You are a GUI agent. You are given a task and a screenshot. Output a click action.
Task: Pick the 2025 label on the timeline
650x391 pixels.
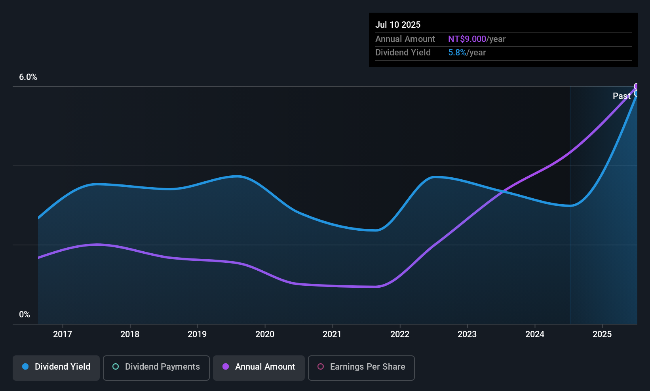[602, 334]
